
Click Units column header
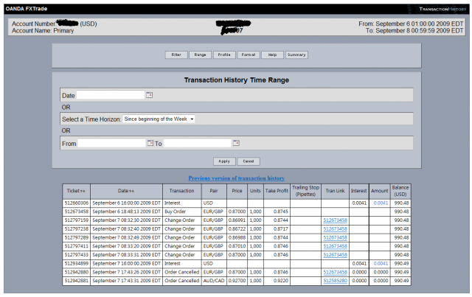pos(255,191)
